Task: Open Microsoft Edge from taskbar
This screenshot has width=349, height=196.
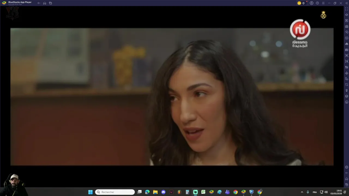Action: [x=147, y=192]
